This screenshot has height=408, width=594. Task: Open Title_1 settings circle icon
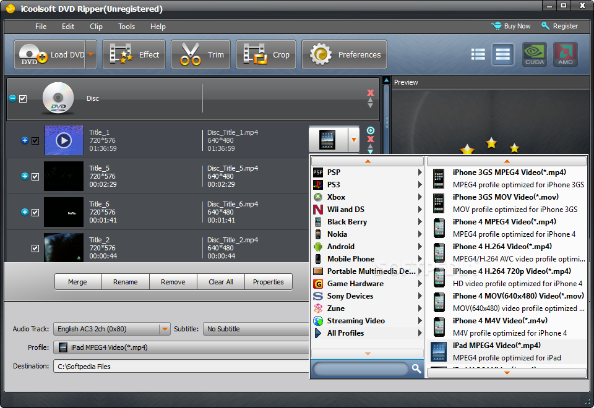point(371,130)
